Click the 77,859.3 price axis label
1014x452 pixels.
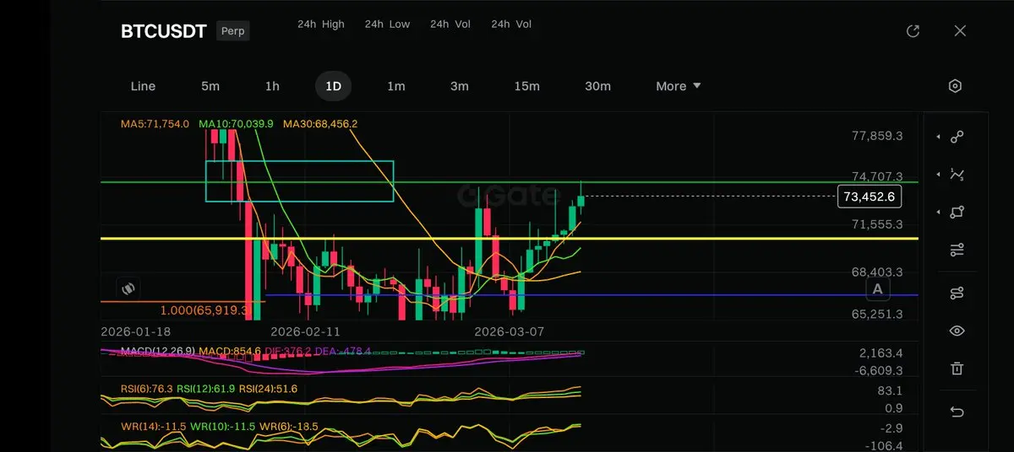[877, 136]
